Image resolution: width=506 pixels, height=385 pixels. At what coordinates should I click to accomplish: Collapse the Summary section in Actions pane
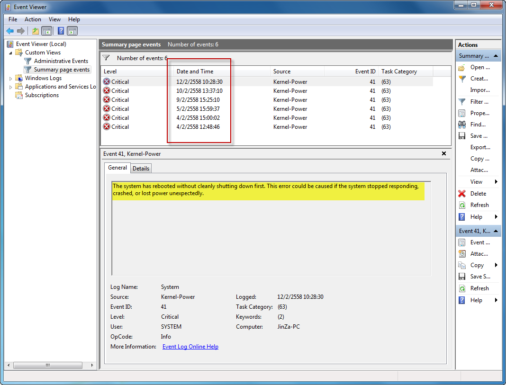tap(496, 56)
